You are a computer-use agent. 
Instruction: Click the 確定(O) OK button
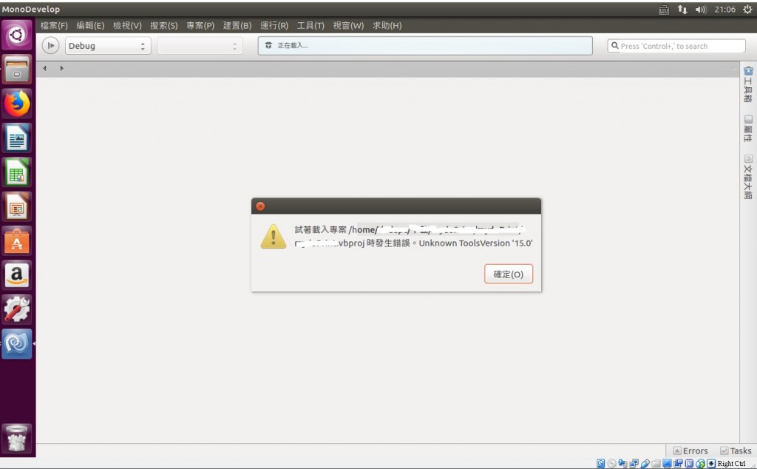pos(509,274)
